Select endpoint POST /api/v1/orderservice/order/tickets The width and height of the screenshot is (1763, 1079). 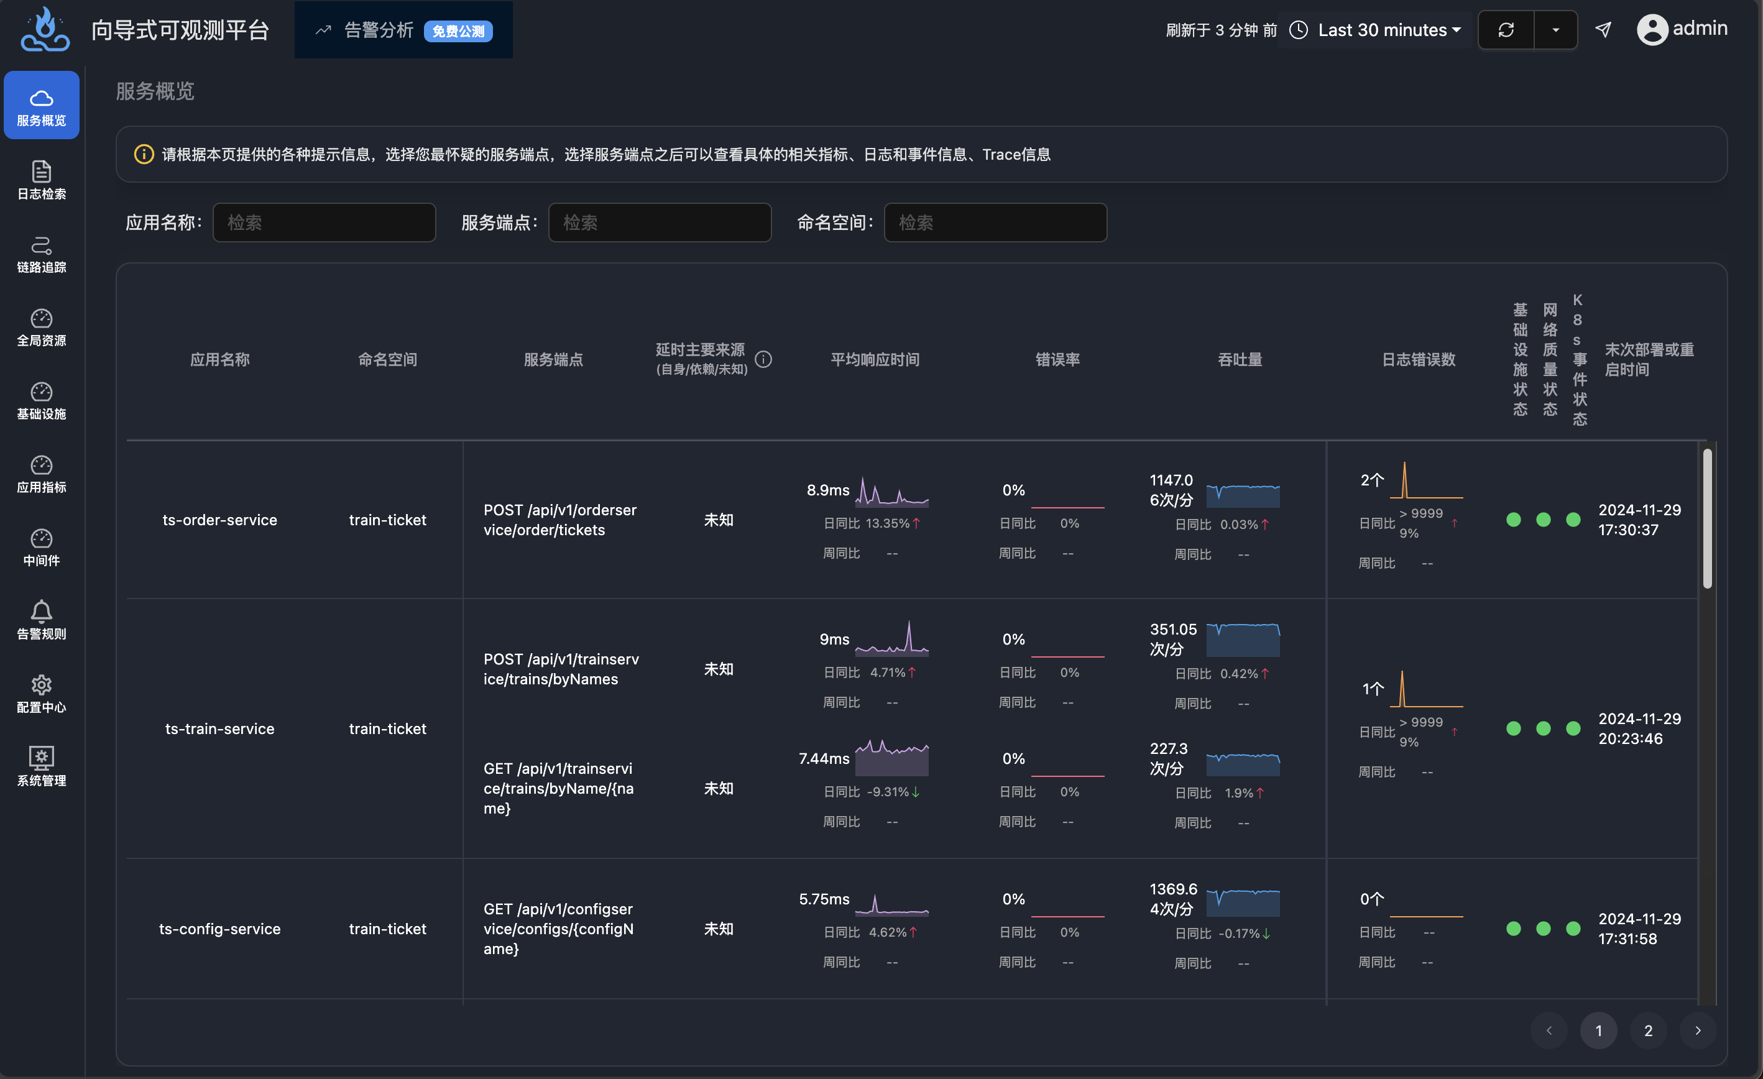pos(559,520)
